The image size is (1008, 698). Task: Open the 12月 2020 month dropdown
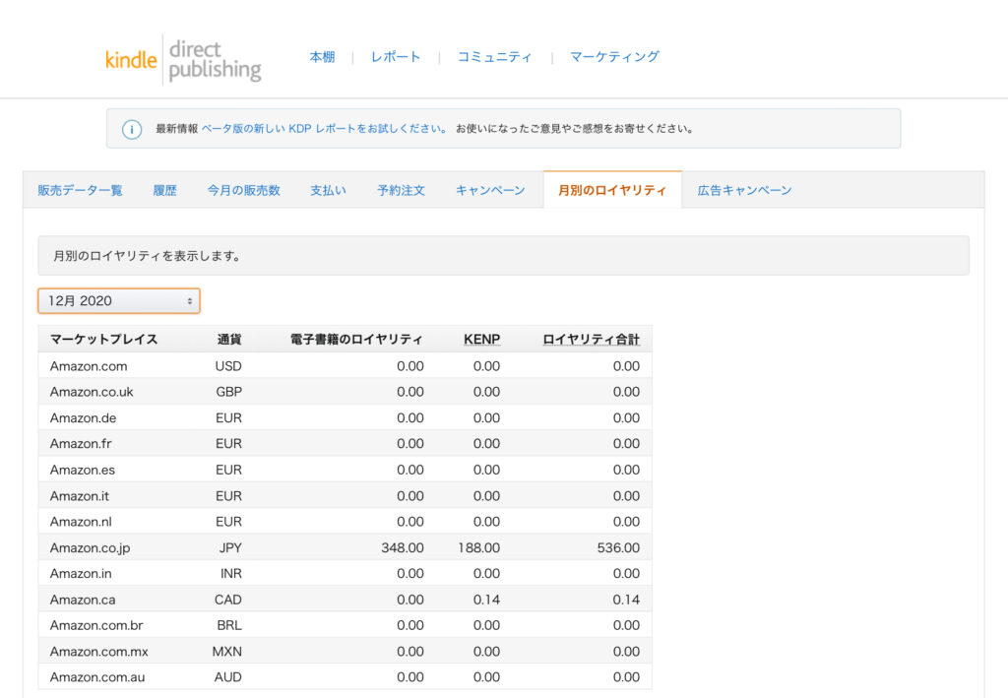point(119,301)
